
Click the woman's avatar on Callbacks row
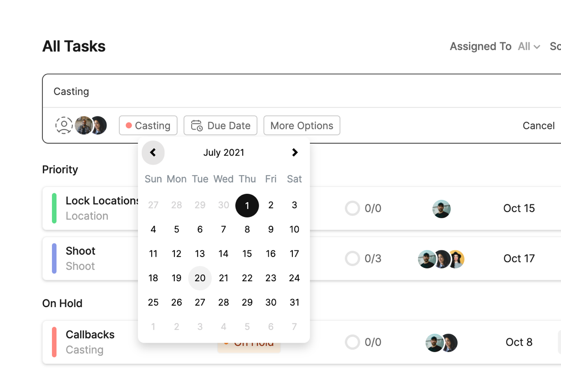[x=449, y=343]
